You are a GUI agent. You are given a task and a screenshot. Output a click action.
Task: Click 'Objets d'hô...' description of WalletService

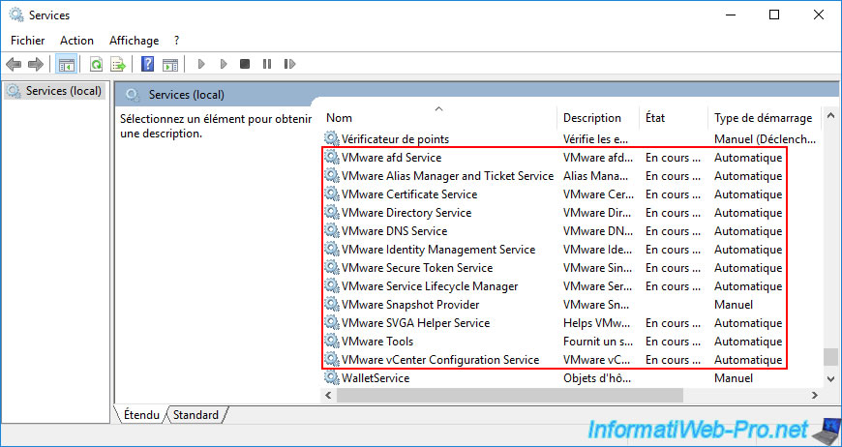[x=595, y=377]
